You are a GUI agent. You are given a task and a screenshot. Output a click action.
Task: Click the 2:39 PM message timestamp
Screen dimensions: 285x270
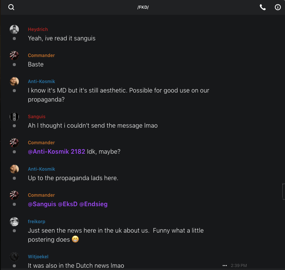(239, 265)
